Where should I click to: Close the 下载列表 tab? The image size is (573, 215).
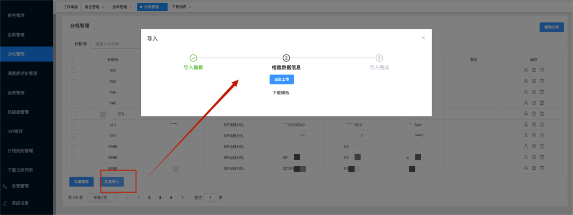[190, 7]
